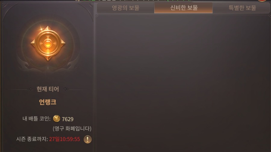Click the diamond ornament right of 현재 티어
This screenshot has width=271, height=152.
pyautogui.click(x=66, y=89)
